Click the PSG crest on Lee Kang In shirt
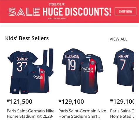Viewport: 139px width, 140px height. (x=92, y=63)
